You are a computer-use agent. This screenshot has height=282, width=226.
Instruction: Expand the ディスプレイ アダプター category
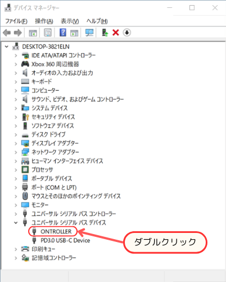(x=16, y=143)
